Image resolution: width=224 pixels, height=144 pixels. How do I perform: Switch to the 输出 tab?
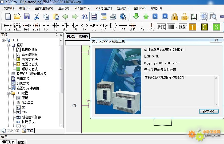coord(21,142)
